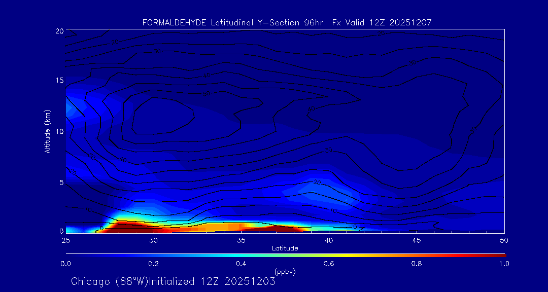Select the latitude axis tick label 30
The image size is (548, 292).
pyautogui.click(x=153, y=240)
